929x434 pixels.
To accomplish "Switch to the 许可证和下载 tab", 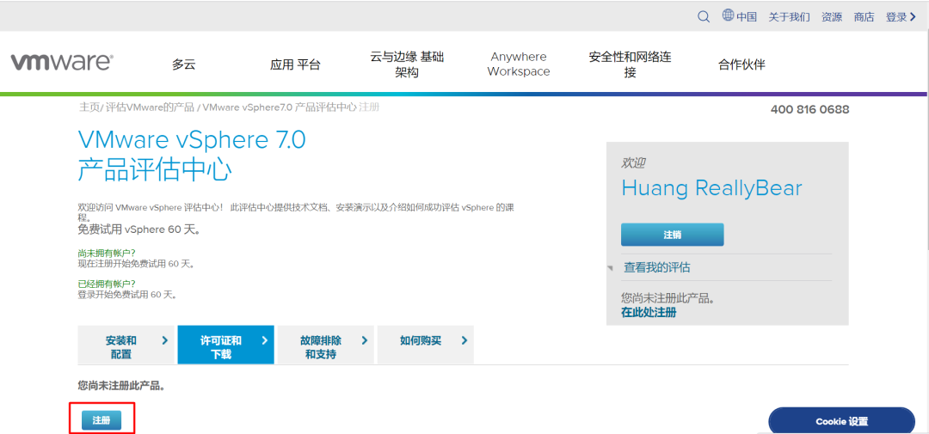I will coord(225,345).
